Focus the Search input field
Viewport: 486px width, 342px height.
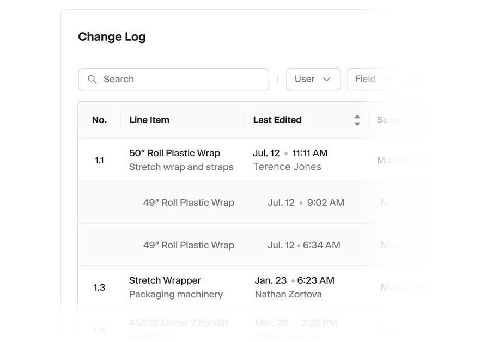tap(174, 80)
